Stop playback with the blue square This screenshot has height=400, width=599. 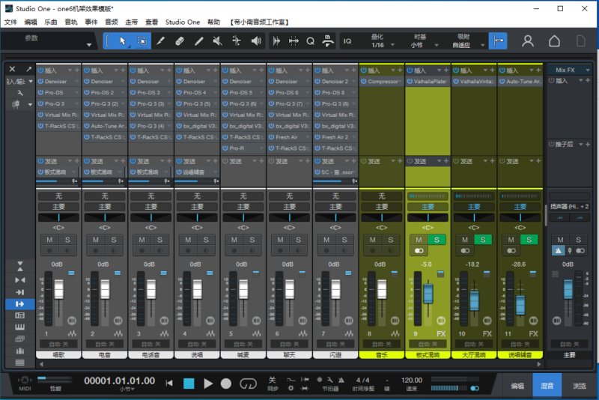[189, 384]
